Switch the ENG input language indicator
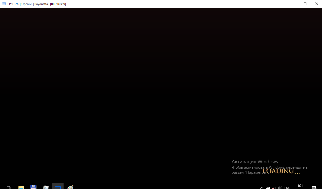Viewport: 322px width, 189px height. tap(287, 188)
